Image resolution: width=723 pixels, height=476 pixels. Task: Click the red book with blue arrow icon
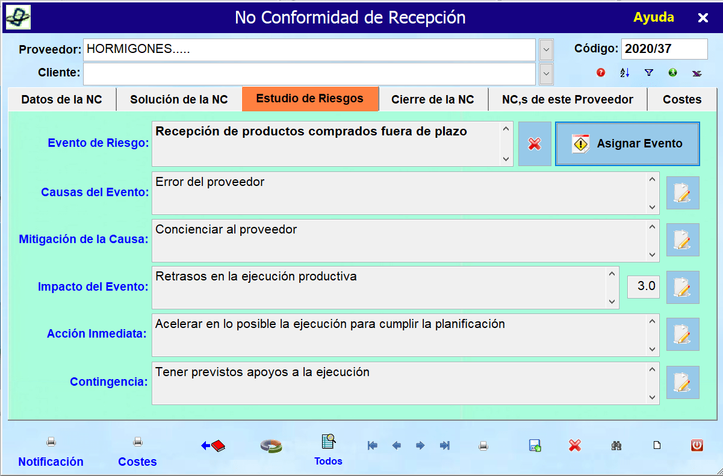(213, 445)
